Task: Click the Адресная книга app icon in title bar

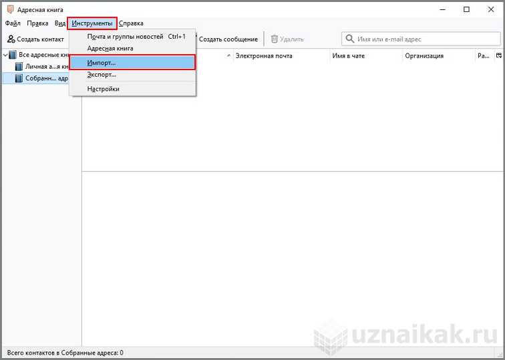Action: pos(10,9)
